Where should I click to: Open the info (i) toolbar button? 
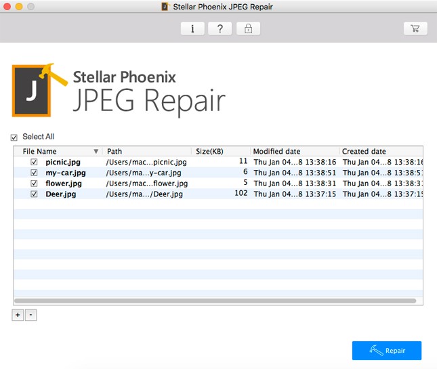(192, 28)
